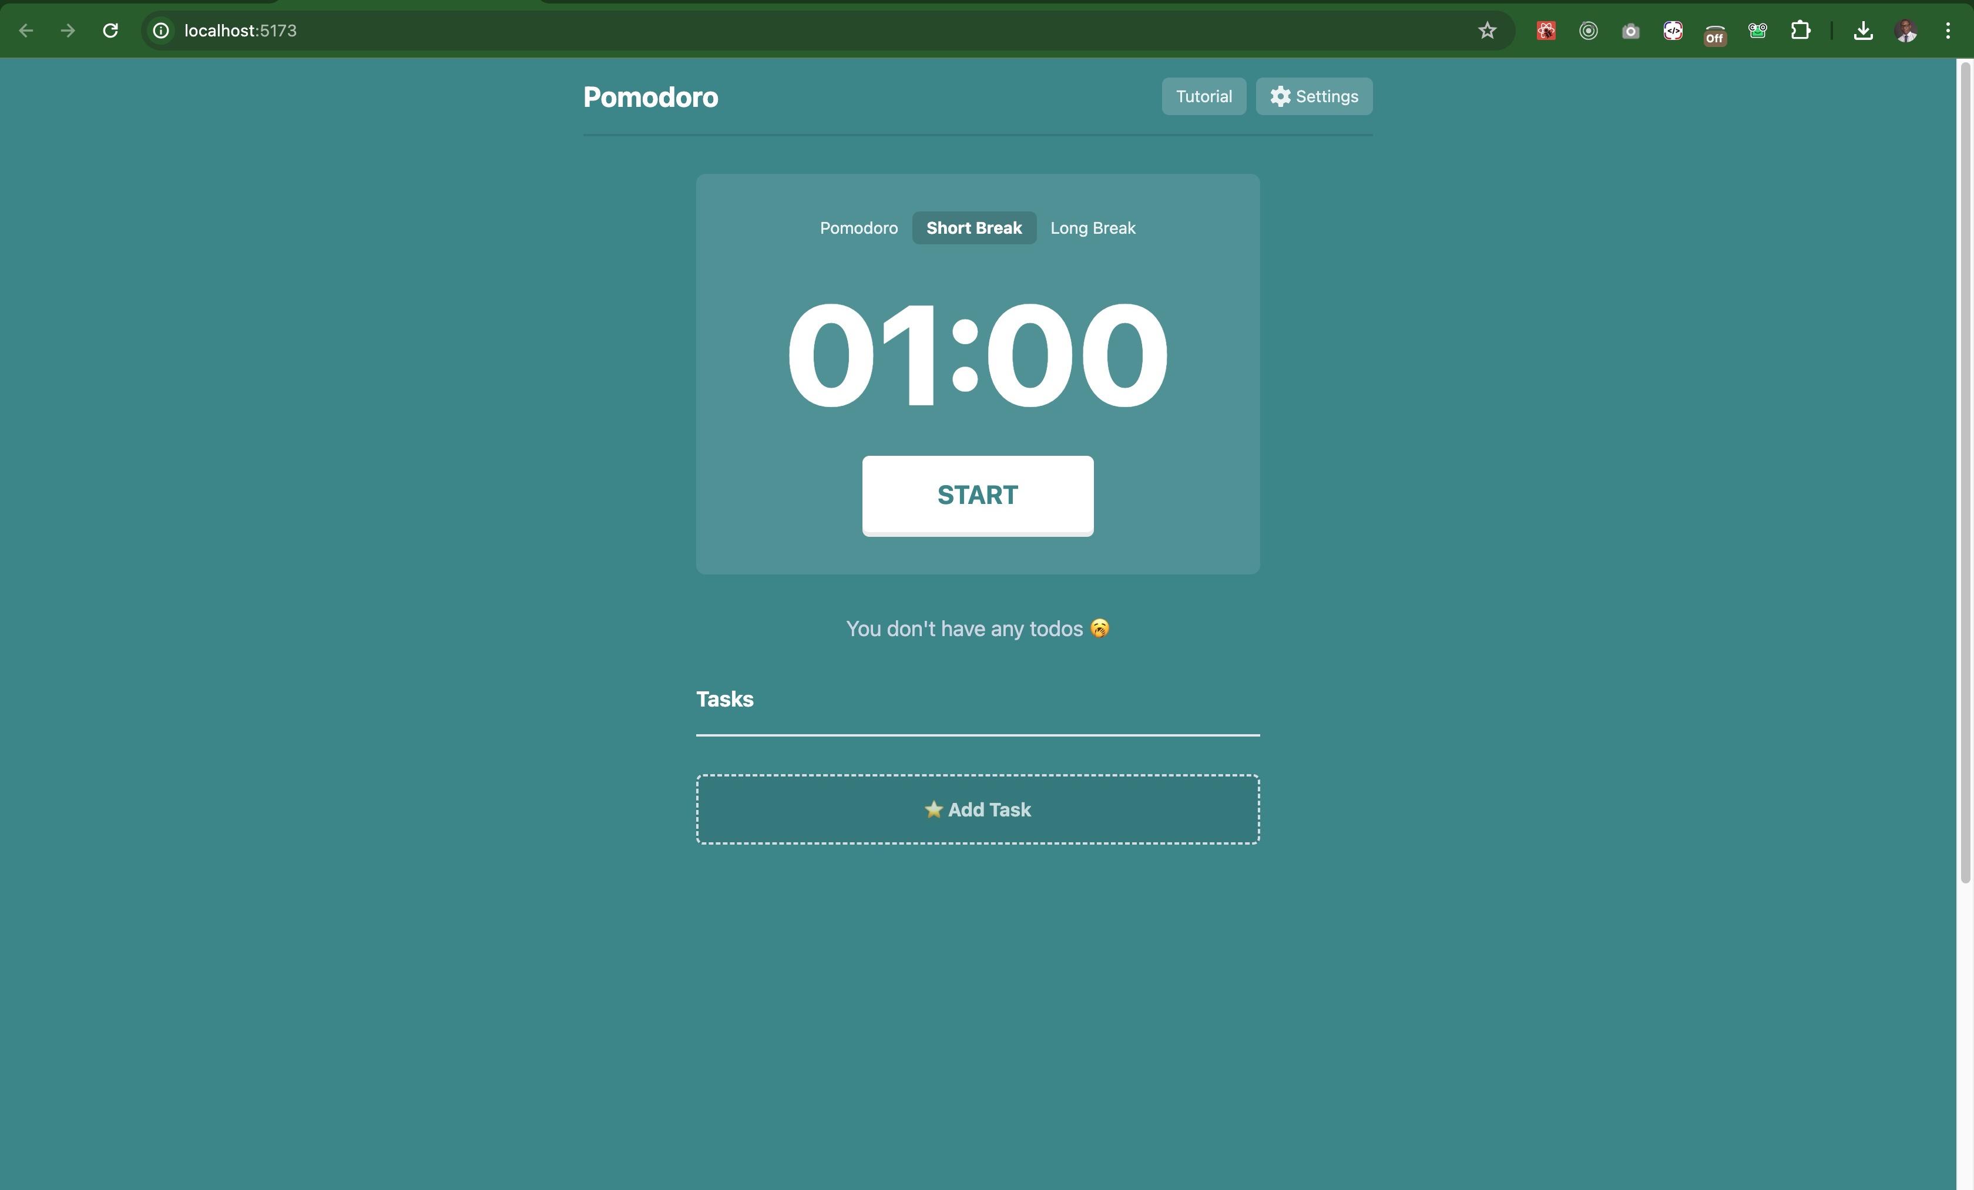Screen dimensions: 1974x1190
Task: Toggle between Pomodoro and Short Break
Action: coord(860,227)
